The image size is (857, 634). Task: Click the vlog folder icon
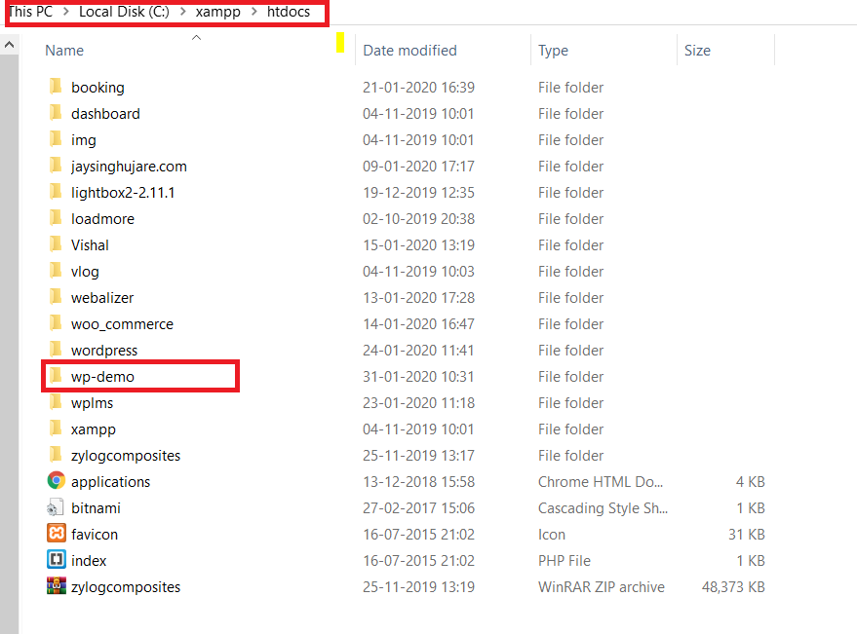[x=56, y=271]
